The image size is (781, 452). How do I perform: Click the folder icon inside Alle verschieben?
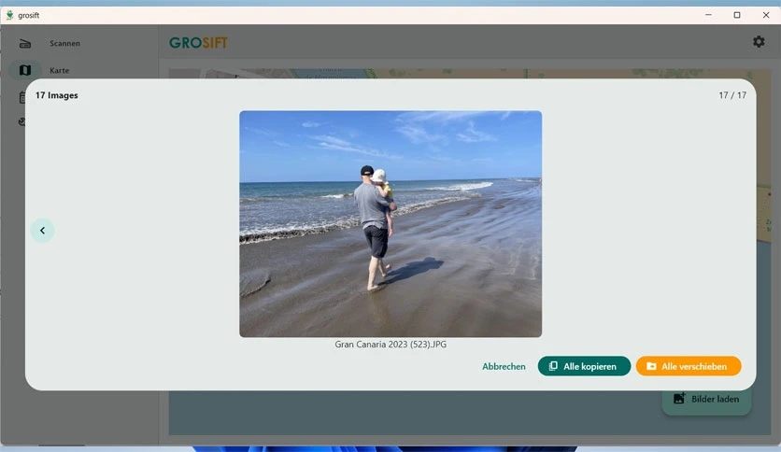coord(651,366)
